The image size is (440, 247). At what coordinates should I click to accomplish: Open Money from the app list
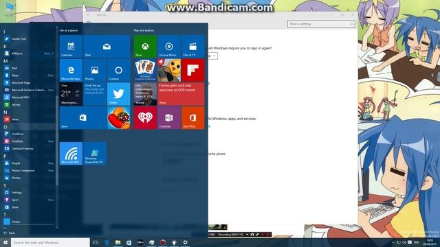(29, 104)
